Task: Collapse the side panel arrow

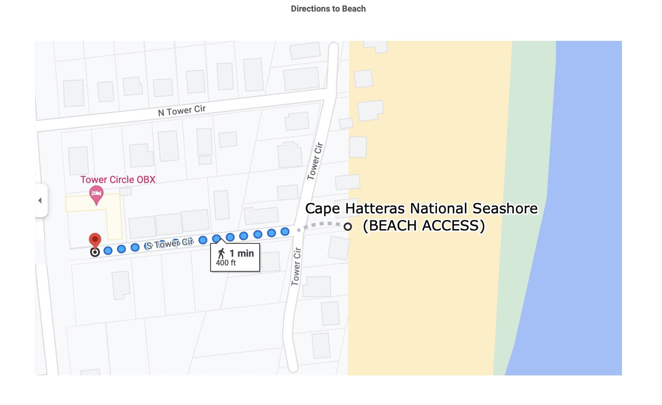Action: [40, 200]
